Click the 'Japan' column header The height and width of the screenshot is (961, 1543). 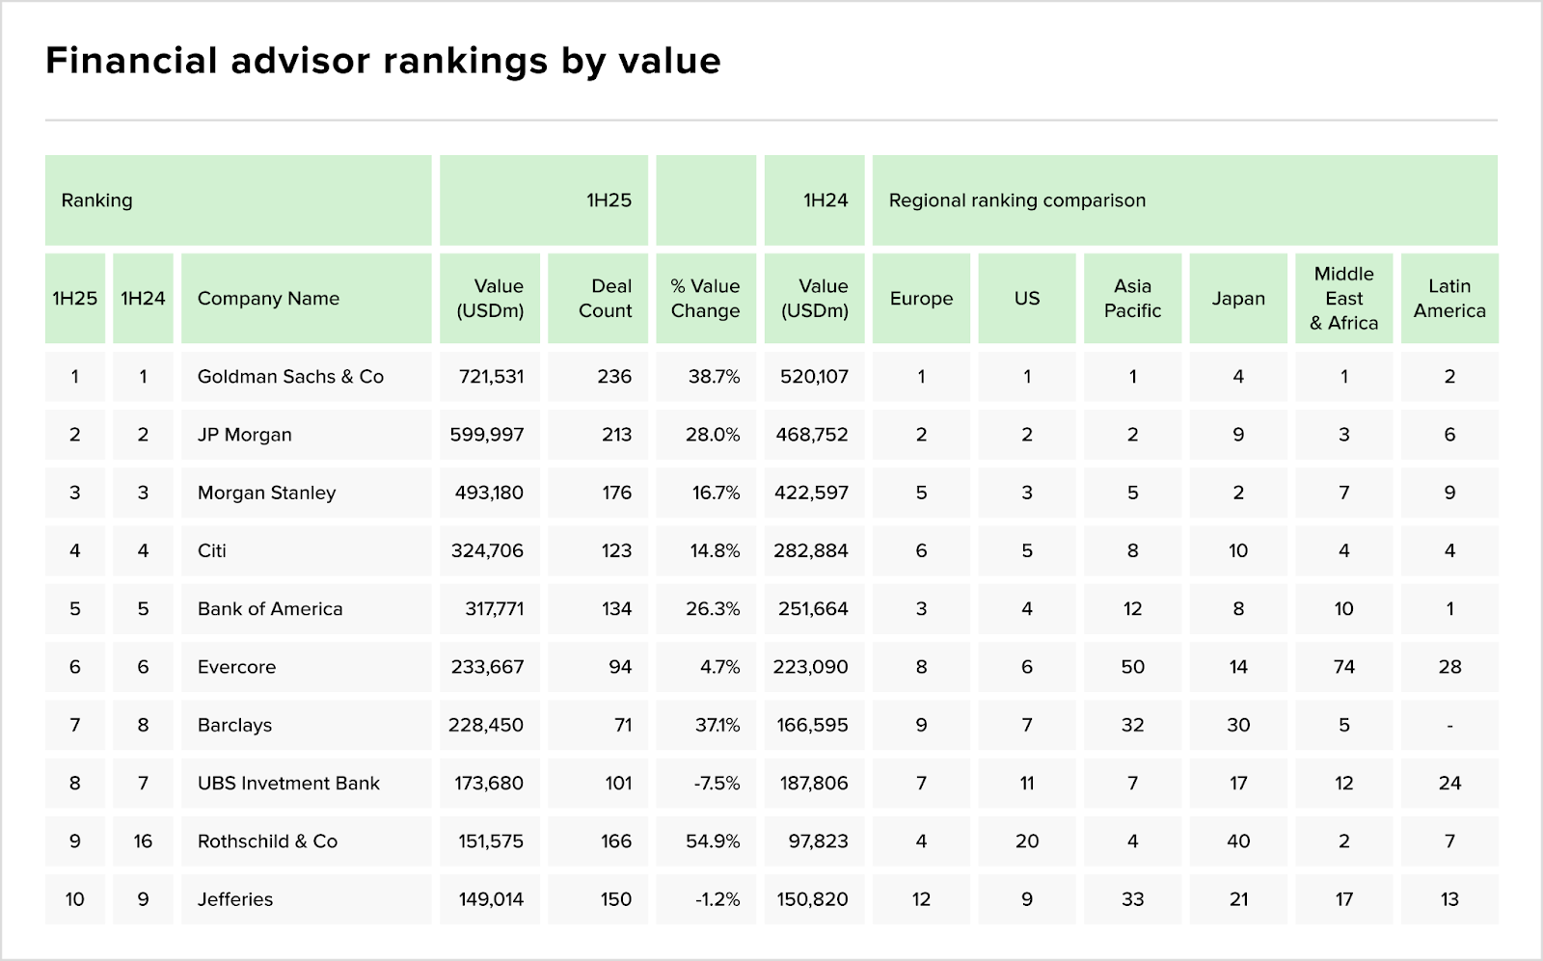click(1238, 299)
